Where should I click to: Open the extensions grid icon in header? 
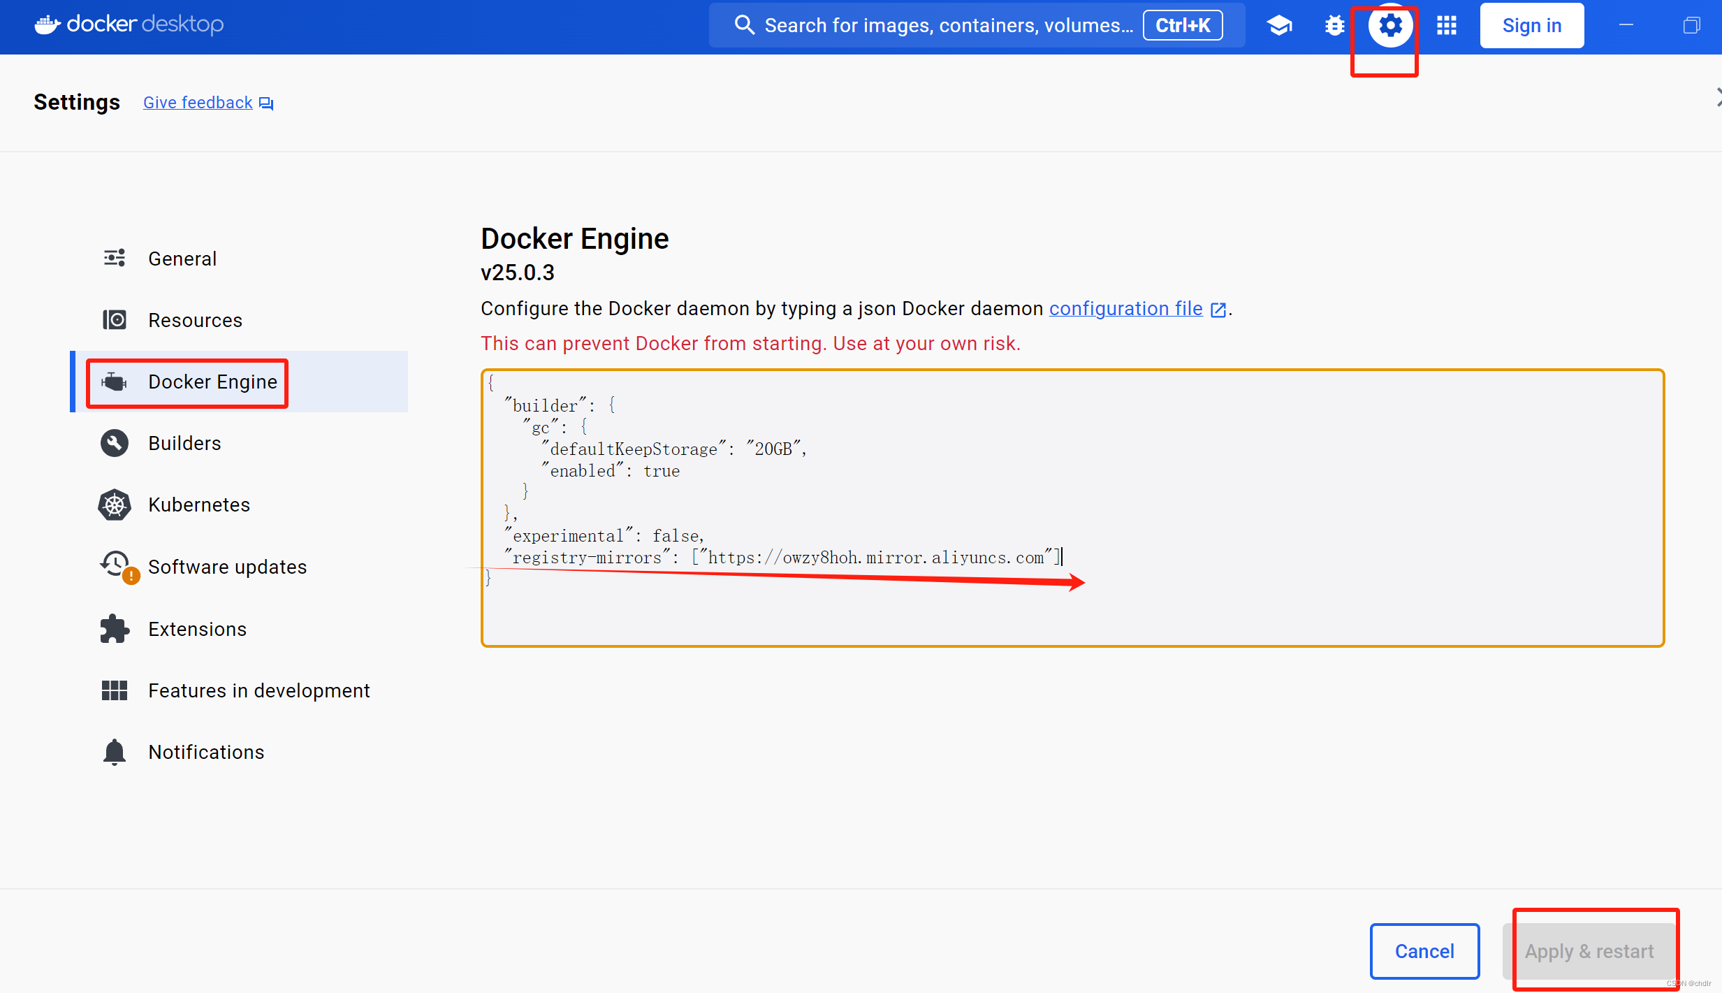[1446, 26]
